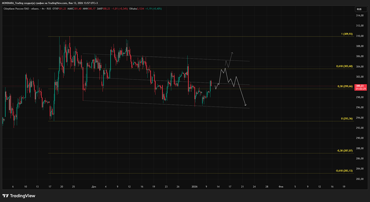Viewport: 370px width, 202px height.
Task: Click date 23 on the time axis
Action: 166,187
